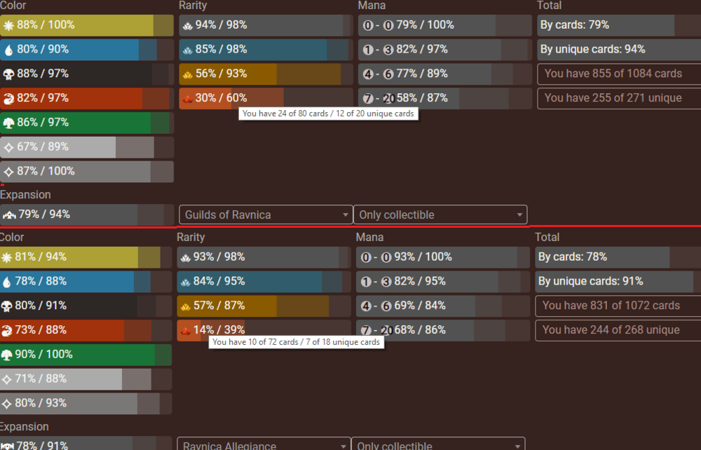Click the 'By cards: 79%' progress bar
The height and width of the screenshot is (450, 701).
tap(618, 25)
